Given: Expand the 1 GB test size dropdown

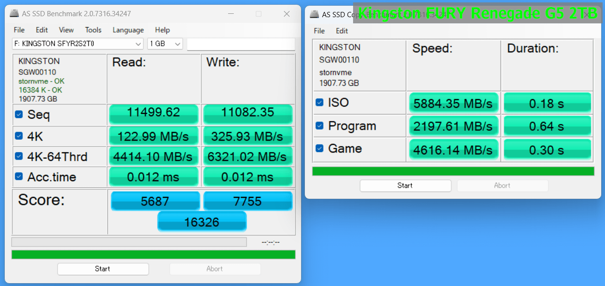Looking at the screenshot, I should pos(165,44).
